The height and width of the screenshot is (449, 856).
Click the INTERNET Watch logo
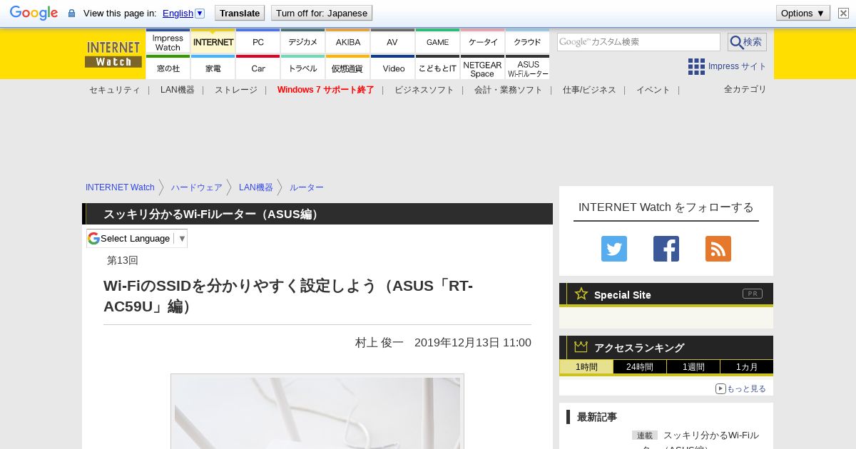113,54
